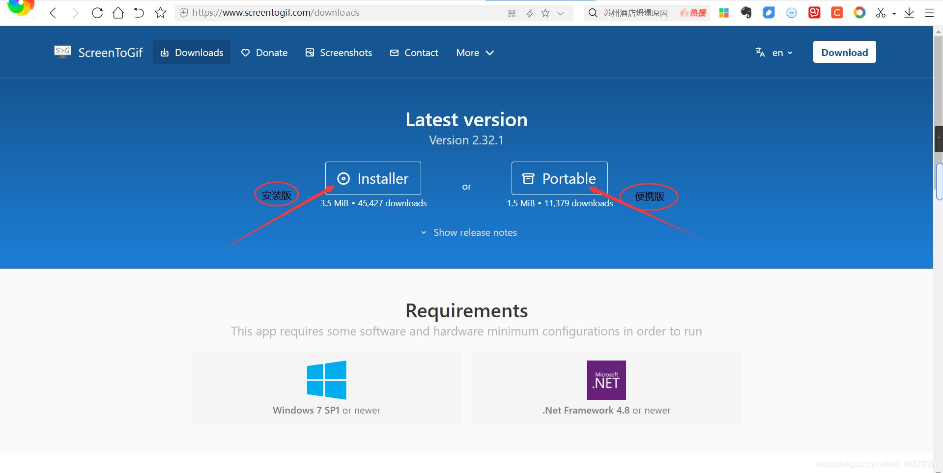The image size is (943, 473).
Task: Click the Requirements heading
Action: click(x=466, y=310)
